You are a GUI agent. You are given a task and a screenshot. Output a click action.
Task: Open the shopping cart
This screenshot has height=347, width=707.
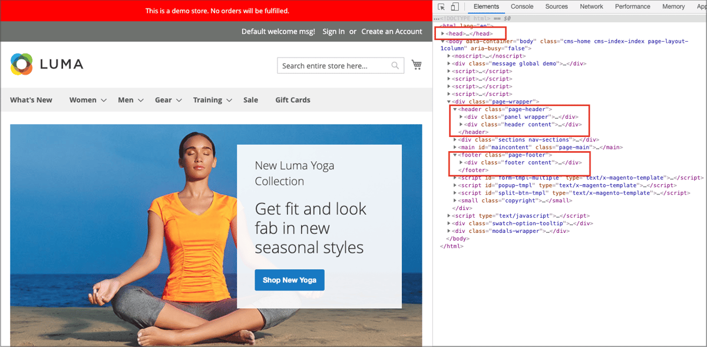pos(417,65)
